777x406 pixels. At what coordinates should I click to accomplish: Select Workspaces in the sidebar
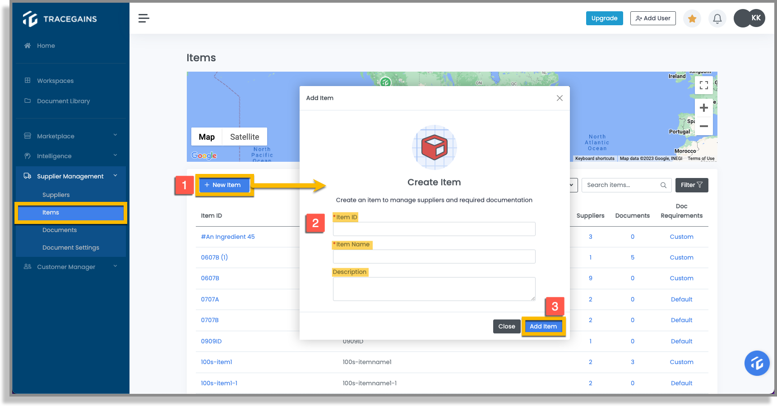(x=55, y=81)
